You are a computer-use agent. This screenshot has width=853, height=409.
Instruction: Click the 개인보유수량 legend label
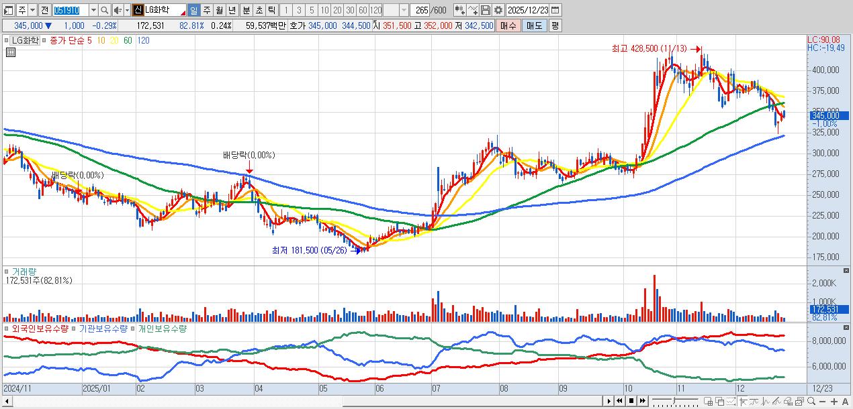point(163,329)
